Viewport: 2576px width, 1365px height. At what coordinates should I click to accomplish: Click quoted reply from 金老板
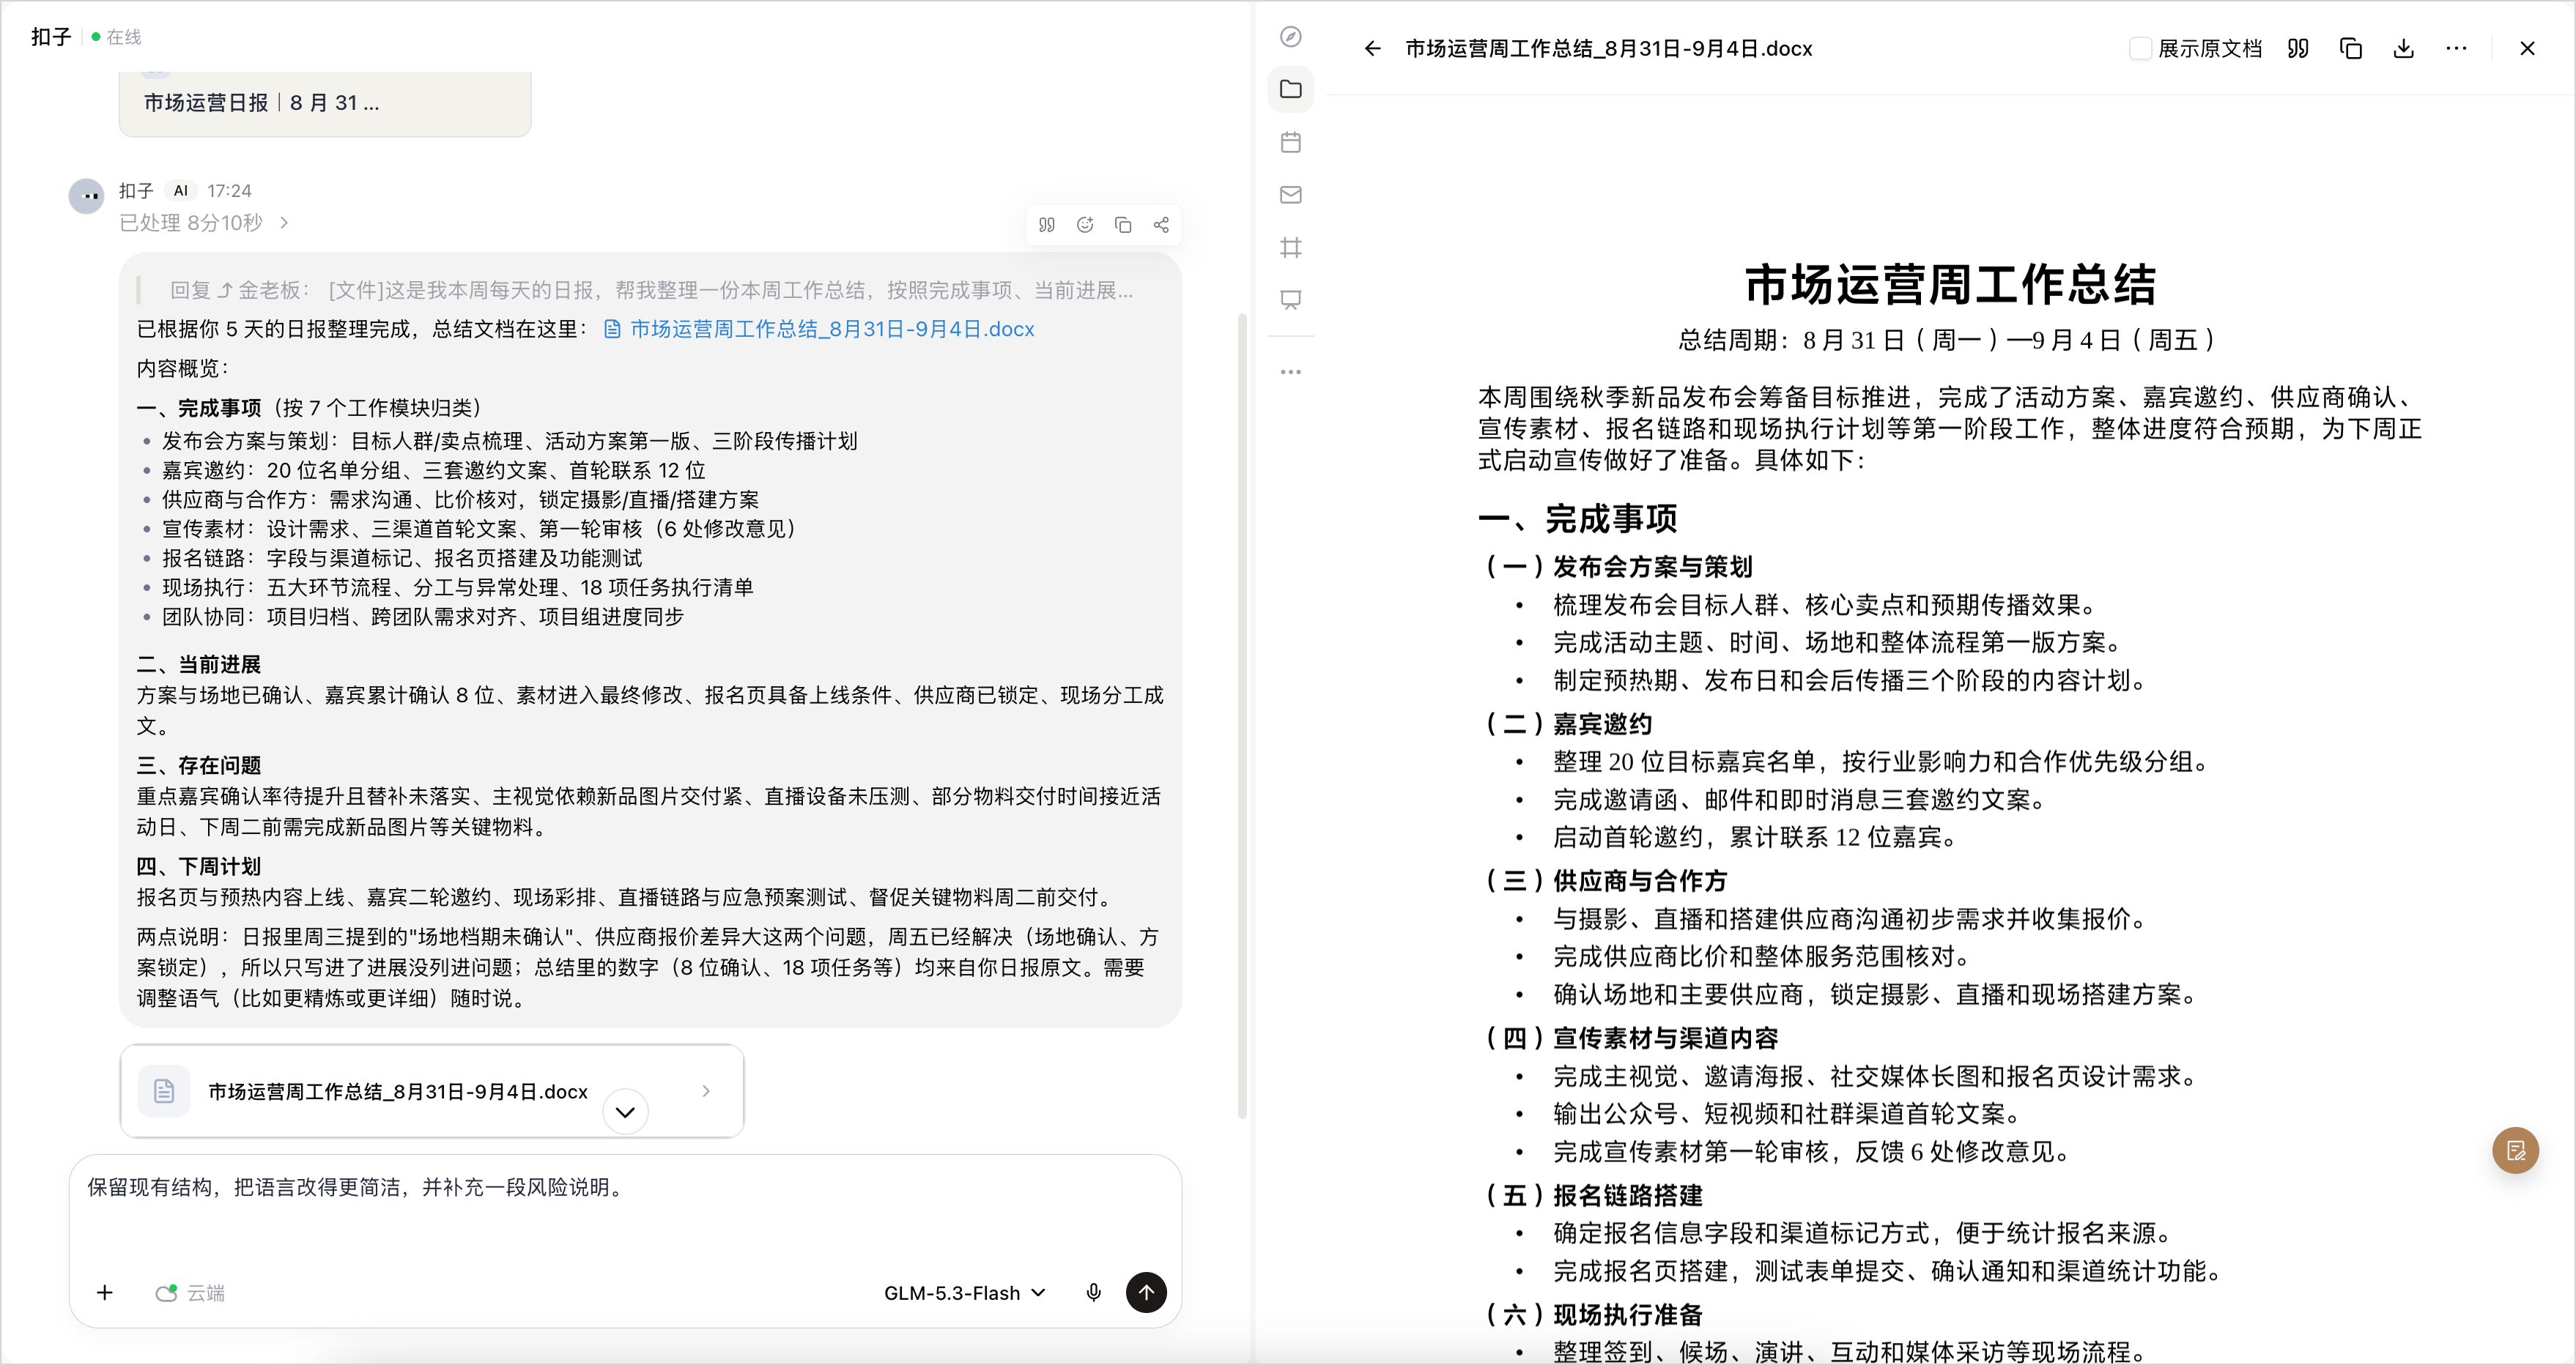pos(651,290)
